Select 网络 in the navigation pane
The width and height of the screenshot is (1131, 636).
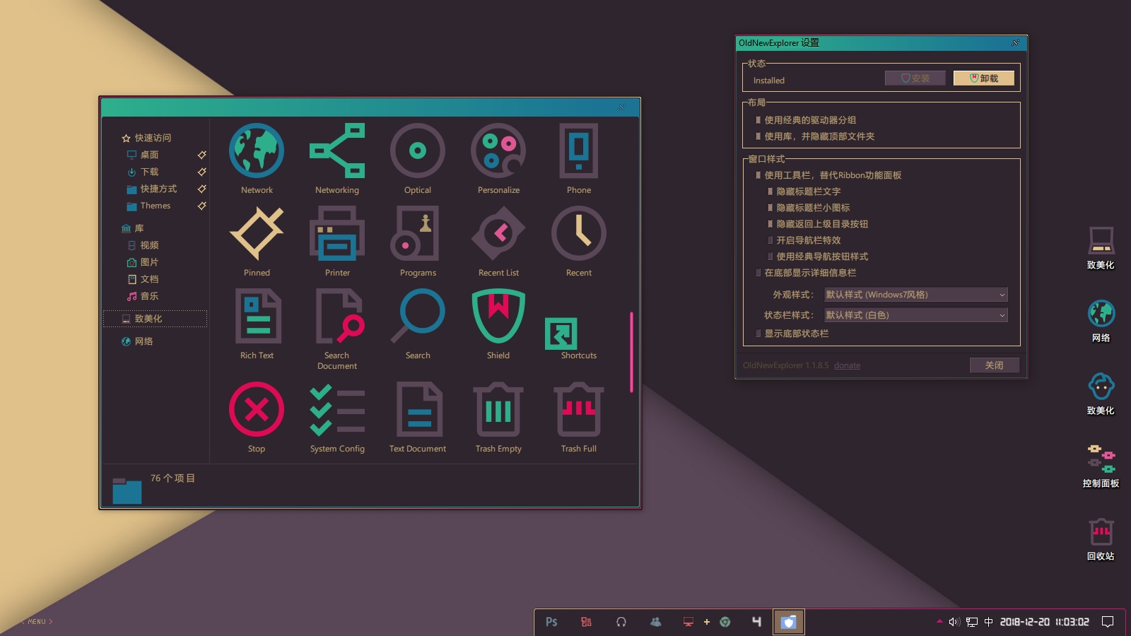[143, 341]
